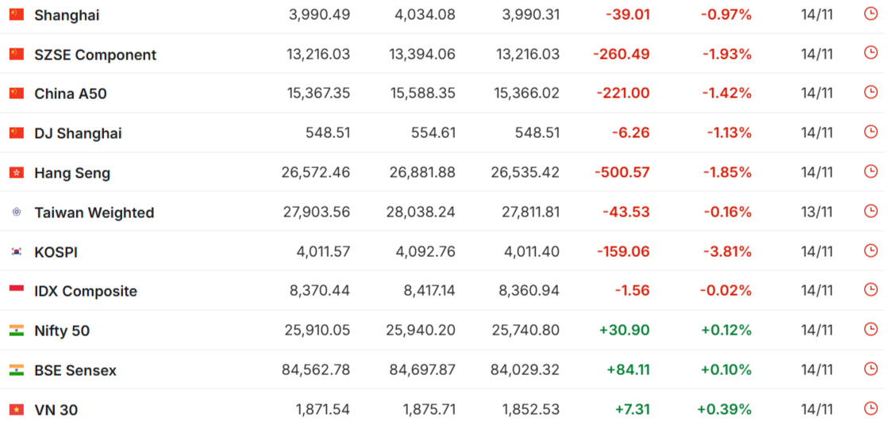Click the clock icon for SZSE Component
This screenshot has width=889, height=425.
[871, 53]
